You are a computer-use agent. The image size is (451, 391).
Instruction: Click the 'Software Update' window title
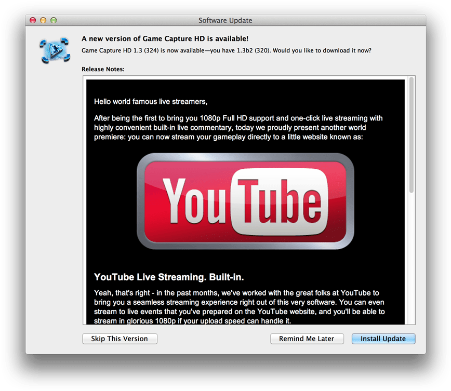225,20
